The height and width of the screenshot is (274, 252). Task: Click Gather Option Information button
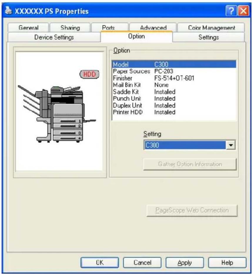(x=190, y=164)
